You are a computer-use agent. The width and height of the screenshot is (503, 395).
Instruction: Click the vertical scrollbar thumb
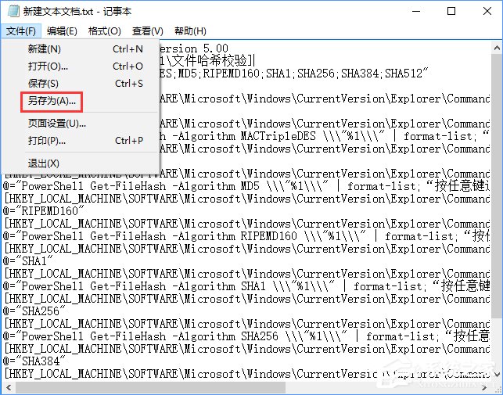pyautogui.click(x=497, y=186)
